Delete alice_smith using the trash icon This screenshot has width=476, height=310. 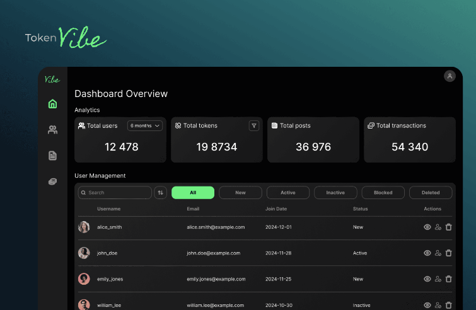pos(448,227)
